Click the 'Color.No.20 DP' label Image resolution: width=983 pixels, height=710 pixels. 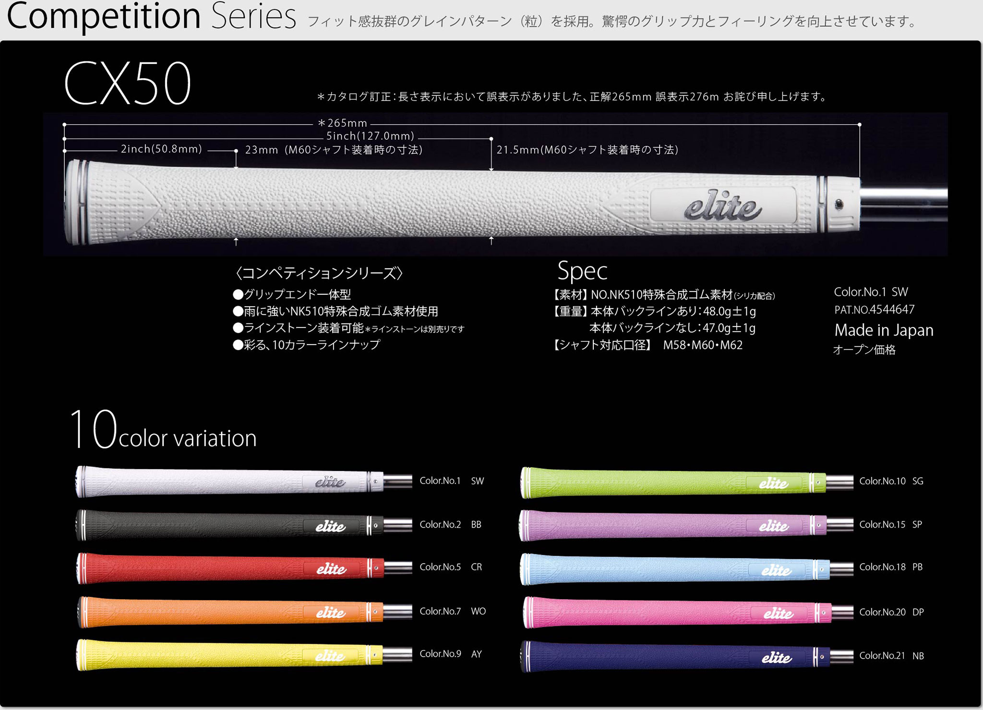[x=891, y=612]
